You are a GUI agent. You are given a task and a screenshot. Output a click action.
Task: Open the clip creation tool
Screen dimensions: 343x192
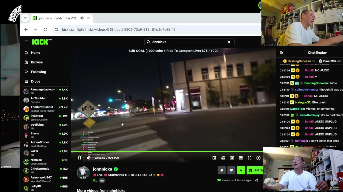[x=223, y=158]
